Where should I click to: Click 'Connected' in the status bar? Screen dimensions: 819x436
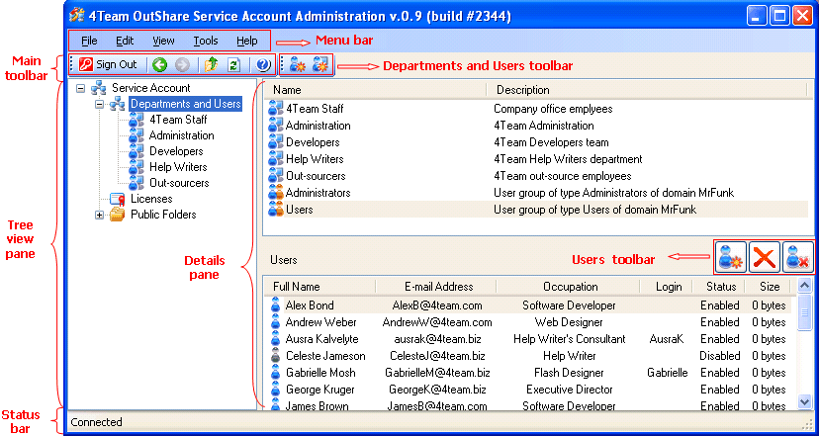tap(96, 422)
